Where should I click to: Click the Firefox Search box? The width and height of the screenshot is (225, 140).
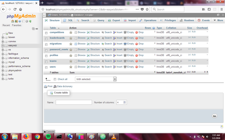(x=168, y=9)
